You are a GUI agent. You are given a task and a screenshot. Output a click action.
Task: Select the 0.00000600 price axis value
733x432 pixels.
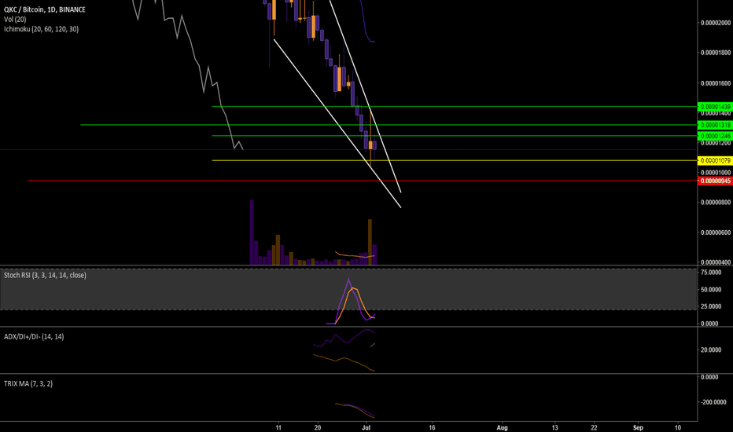[715, 232]
